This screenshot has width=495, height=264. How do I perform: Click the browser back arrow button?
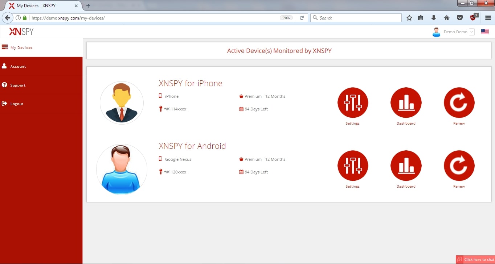7,18
